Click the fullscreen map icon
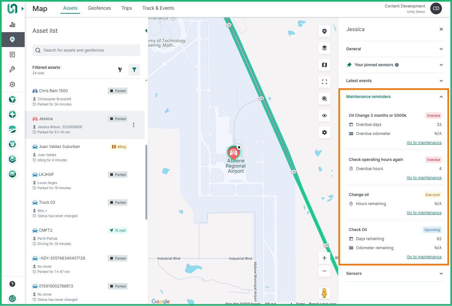 (324, 82)
